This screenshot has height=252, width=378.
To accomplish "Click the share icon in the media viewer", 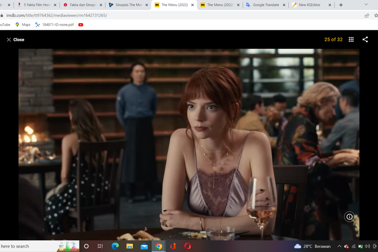I will tap(364, 39).
